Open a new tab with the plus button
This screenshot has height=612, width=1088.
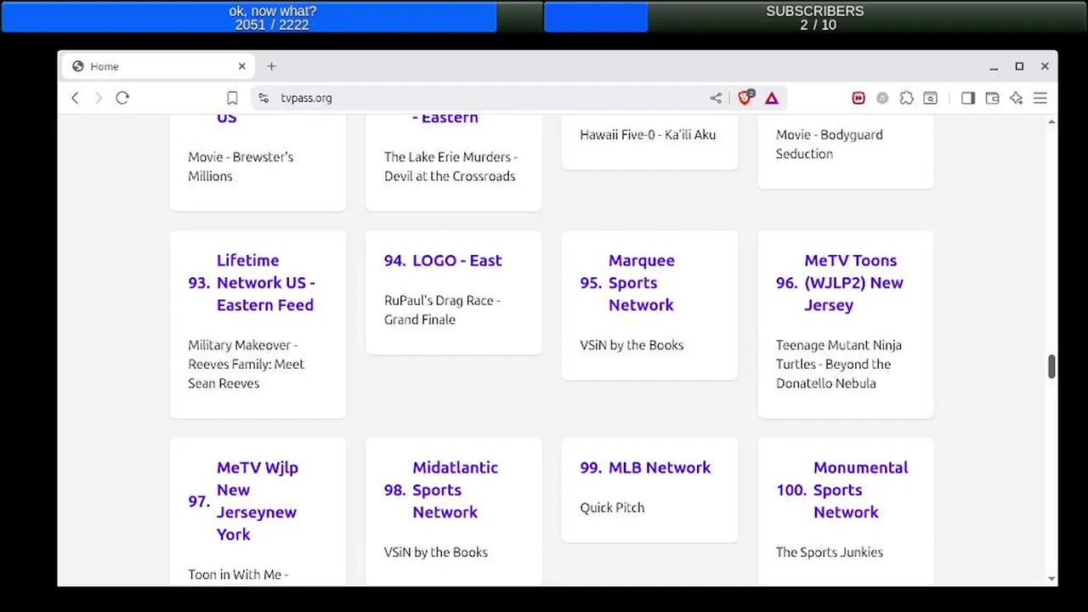click(x=271, y=66)
